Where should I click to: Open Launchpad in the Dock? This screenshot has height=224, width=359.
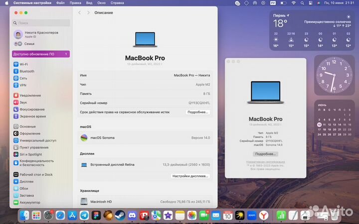(x=36, y=216)
